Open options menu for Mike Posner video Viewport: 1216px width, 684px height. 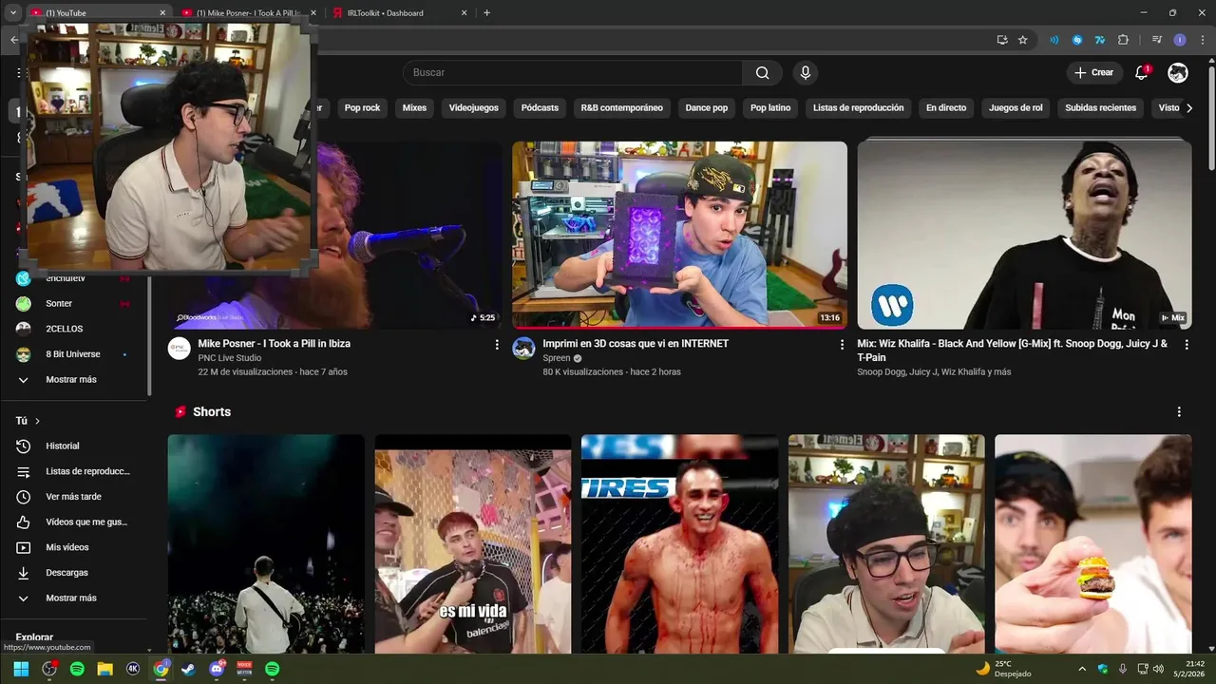pos(497,345)
